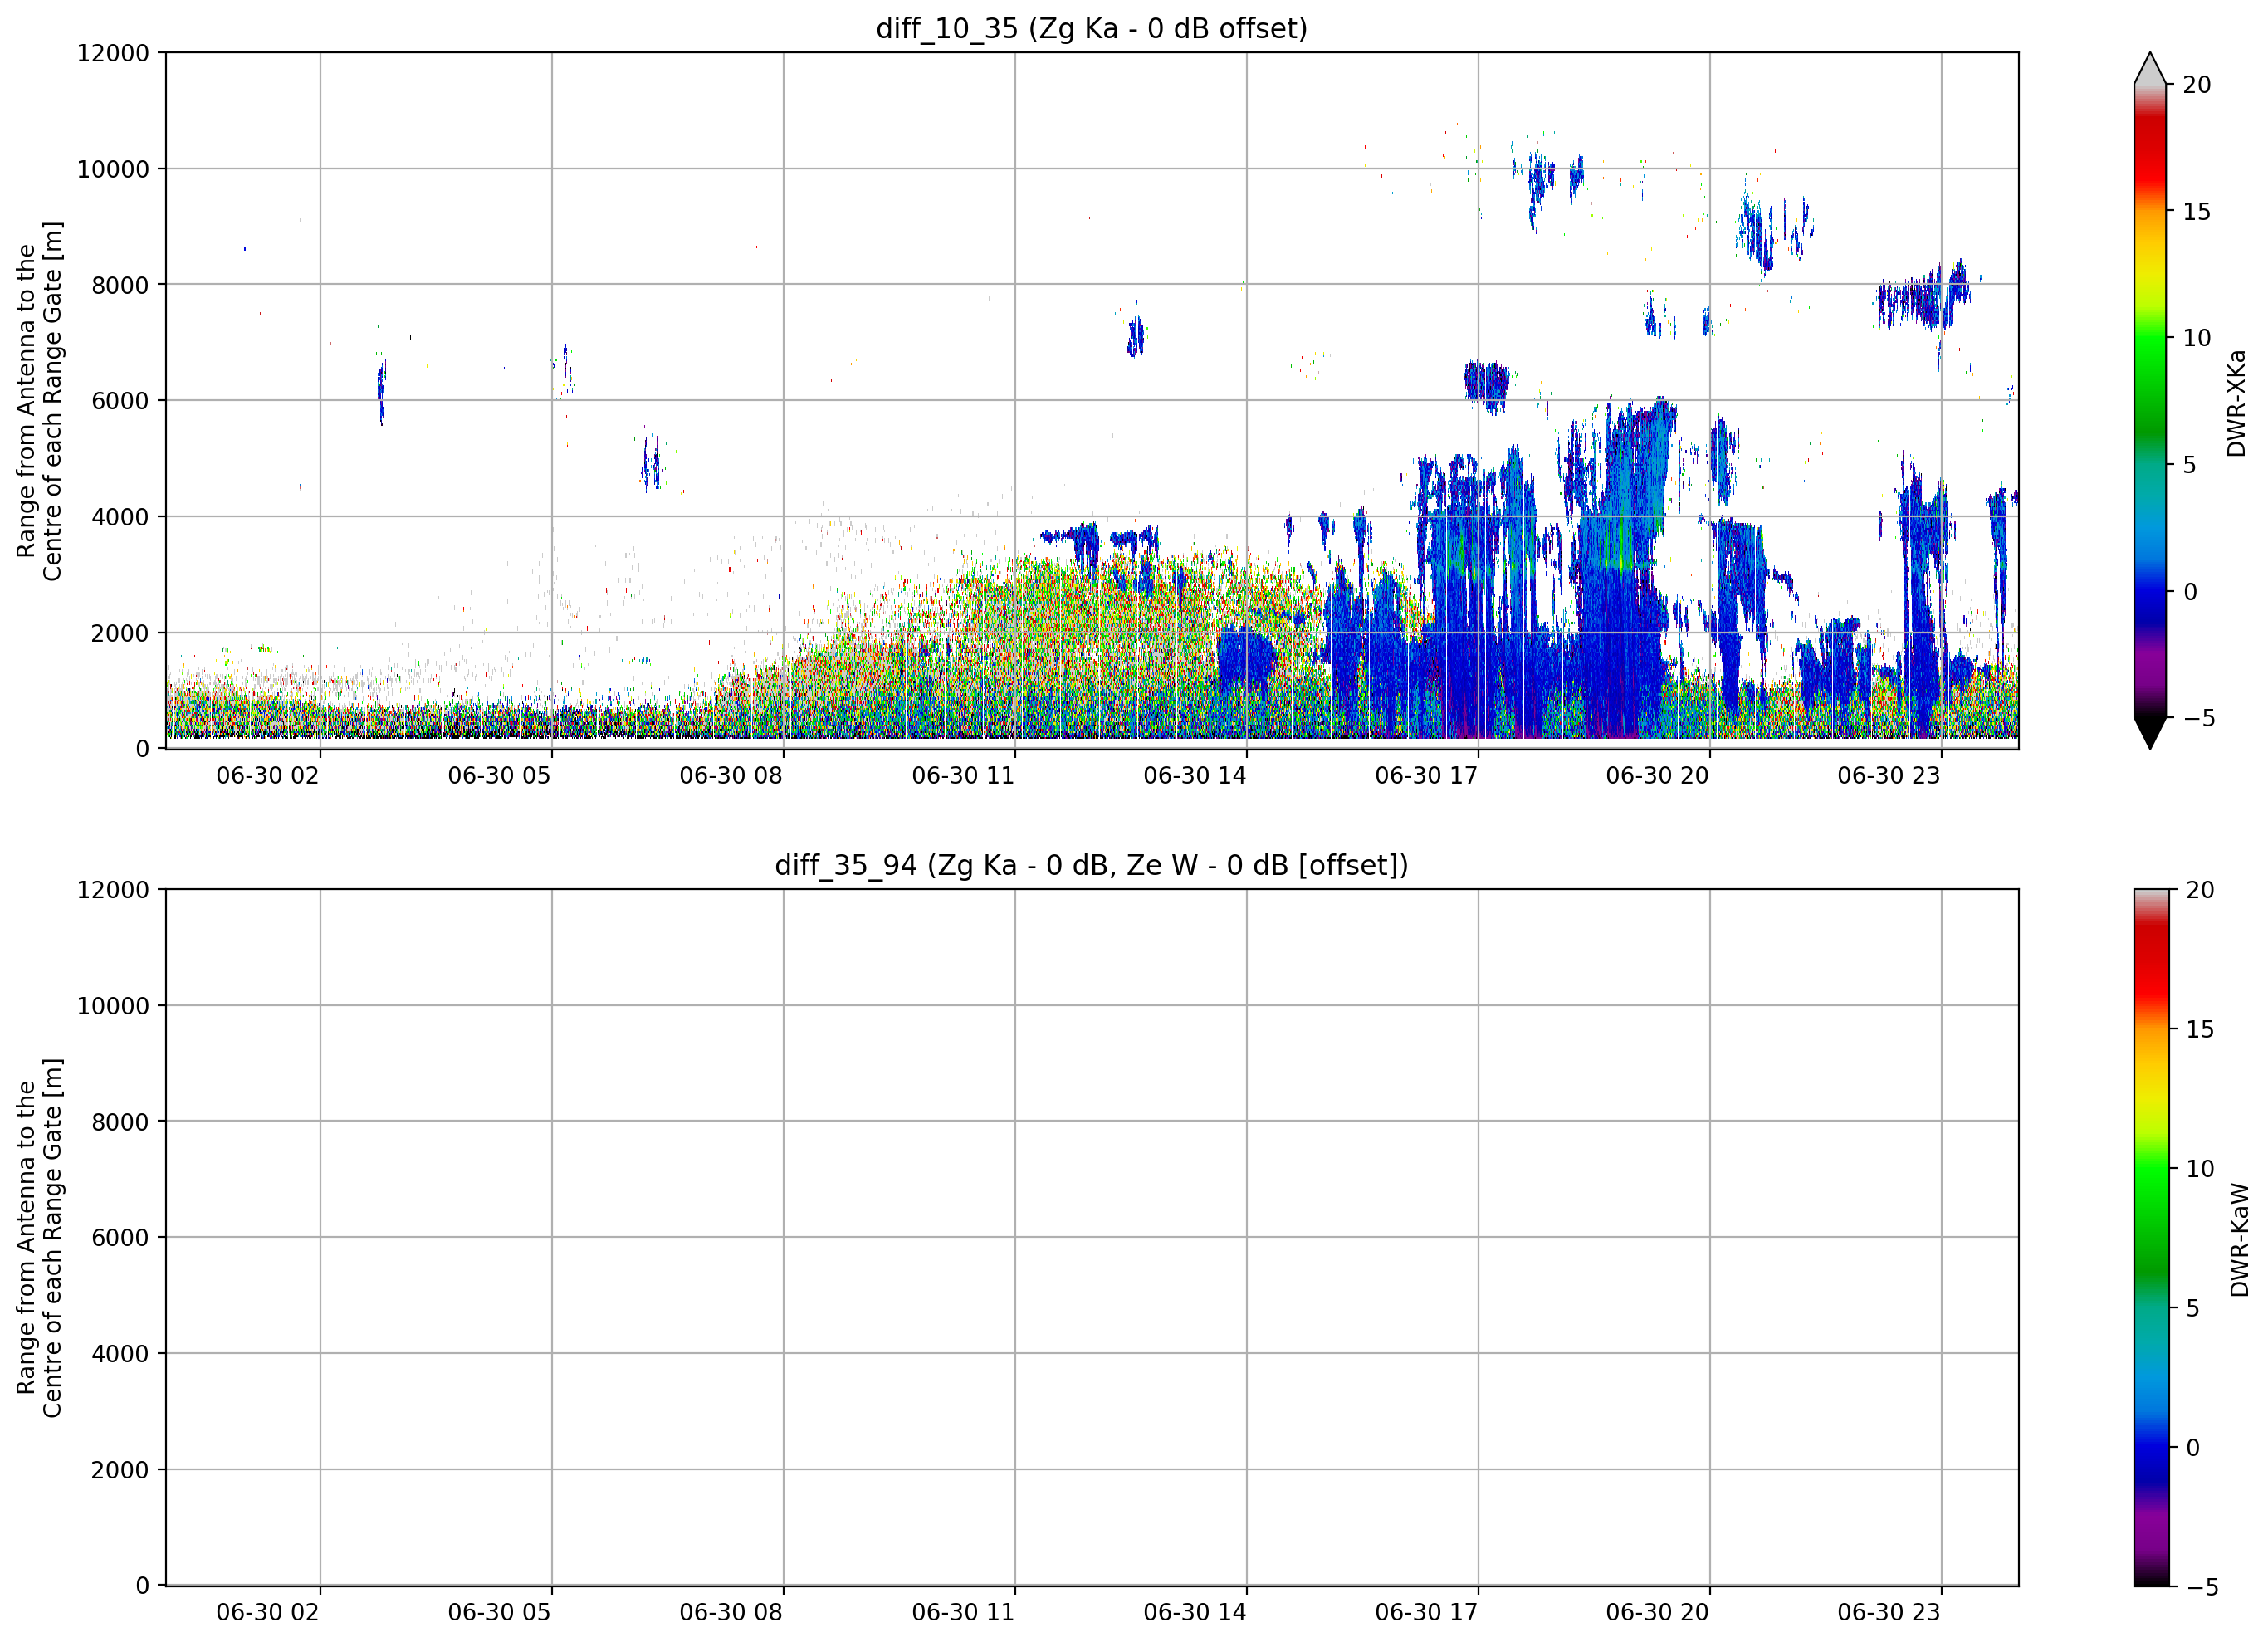Click the 06-30 05 tick label on bottom plot
This screenshot has height=1642, width=2268.
(499, 1613)
